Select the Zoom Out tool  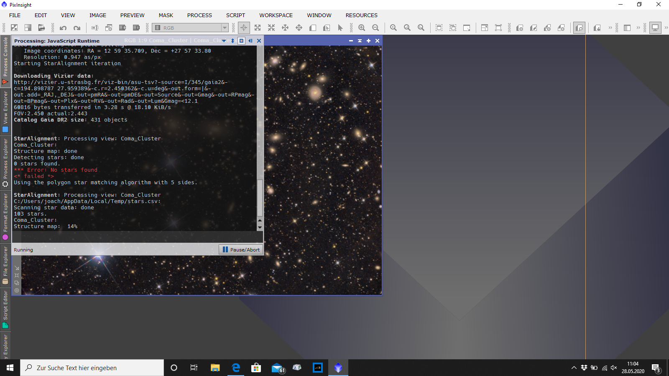(x=375, y=28)
